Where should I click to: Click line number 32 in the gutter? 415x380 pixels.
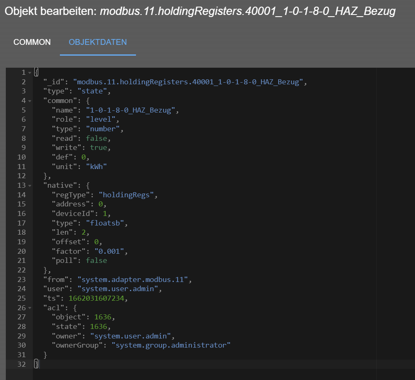(21, 364)
